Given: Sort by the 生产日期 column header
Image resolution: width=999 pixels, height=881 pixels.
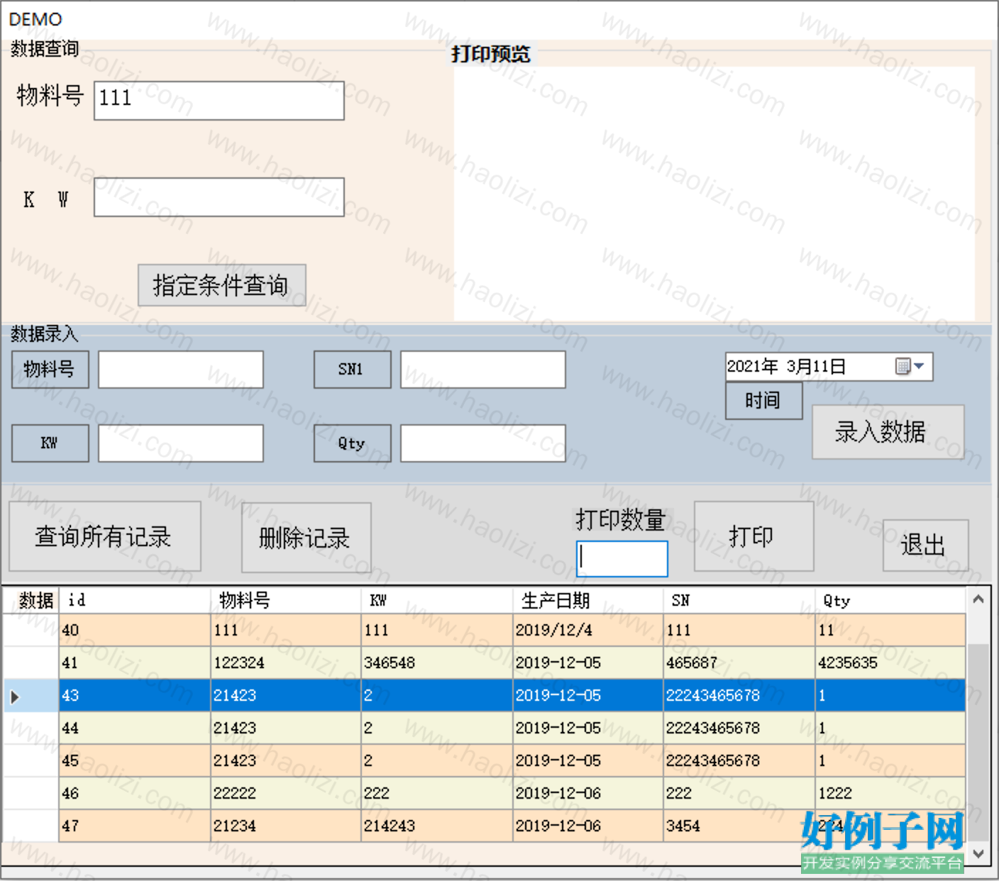Looking at the screenshot, I should point(587,600).
